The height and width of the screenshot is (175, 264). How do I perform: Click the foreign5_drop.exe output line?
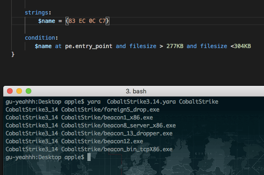[x=83, y=110]
